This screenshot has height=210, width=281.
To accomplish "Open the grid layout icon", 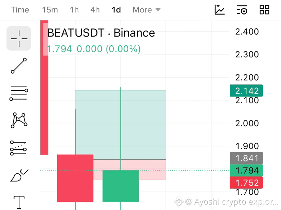I will [x=264, y=10].
